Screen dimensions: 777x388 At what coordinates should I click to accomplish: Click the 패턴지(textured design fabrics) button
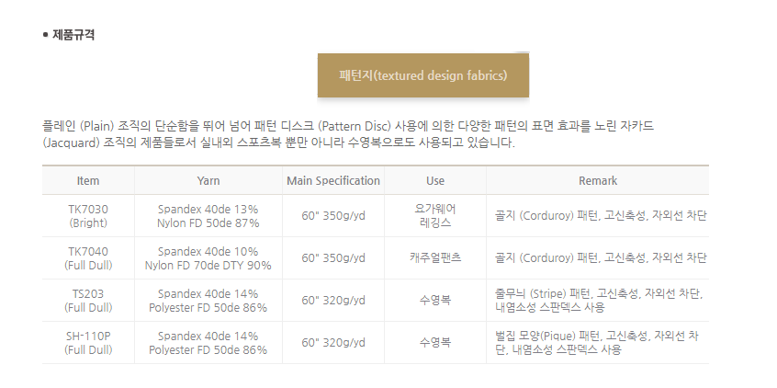[x=423, y=75]
